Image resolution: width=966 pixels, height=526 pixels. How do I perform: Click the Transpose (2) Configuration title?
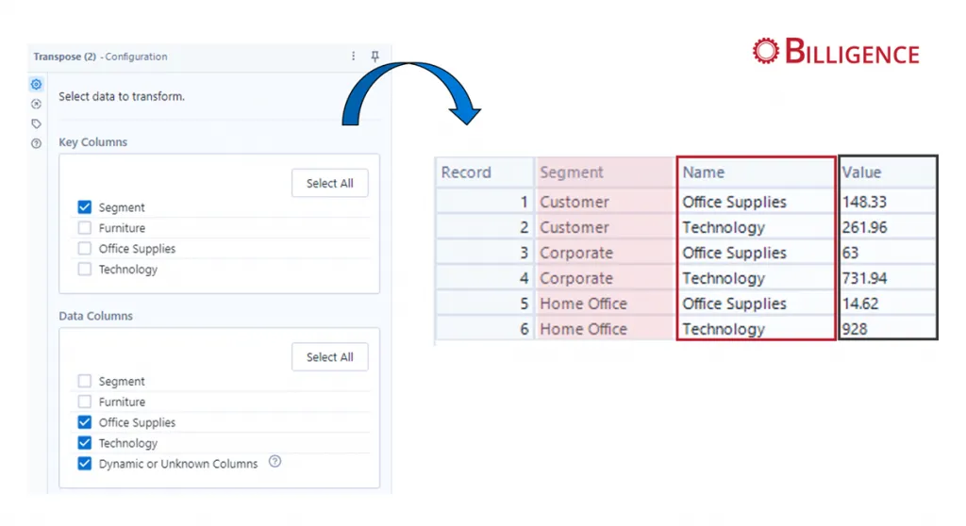pyautogui.click(x=100, y=56)
